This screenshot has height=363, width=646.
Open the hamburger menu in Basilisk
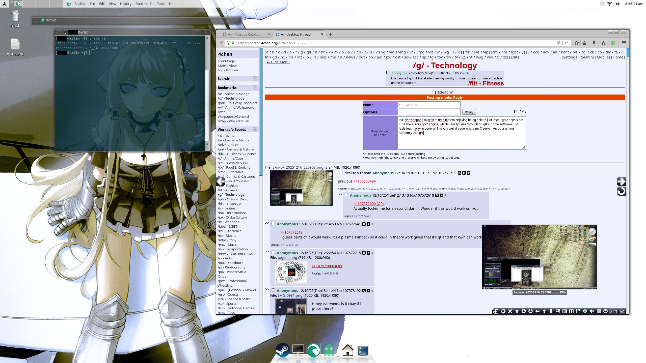(x=624, y=43)
